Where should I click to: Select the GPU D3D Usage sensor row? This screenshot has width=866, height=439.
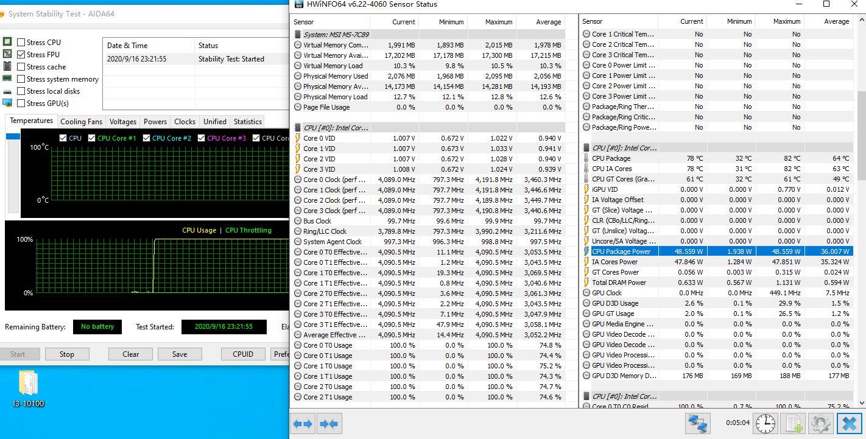pos(717,303)
